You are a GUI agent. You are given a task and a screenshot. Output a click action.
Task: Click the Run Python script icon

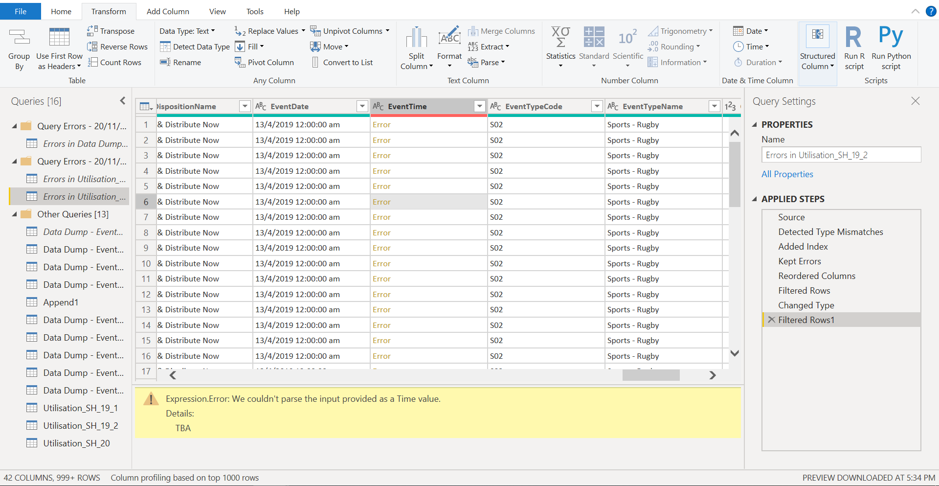pyautogui.click(x=891, y=36)
